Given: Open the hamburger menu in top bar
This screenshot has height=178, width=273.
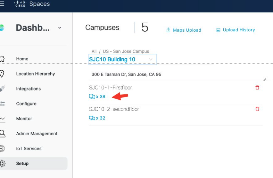Looking at the screenshot, I should [2, 4].
